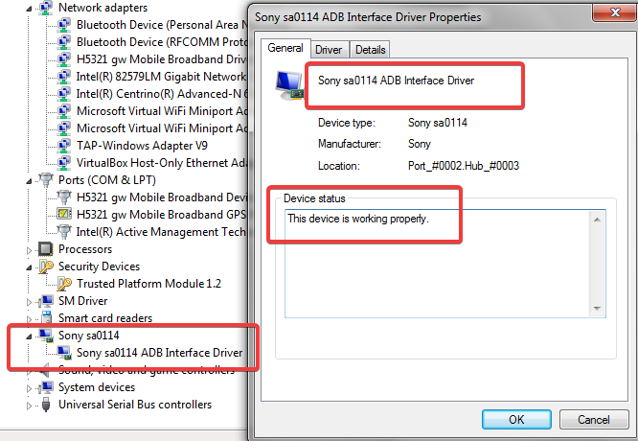Collapse the Security Devices category

click(29, 267)
